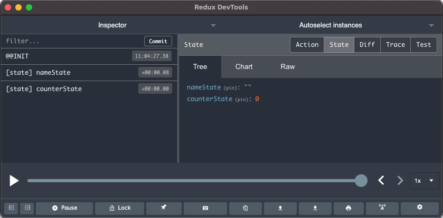Viewport: 443px width, 218px height.
Task: Select the Tree view tab
Action: tap(200, 67)
